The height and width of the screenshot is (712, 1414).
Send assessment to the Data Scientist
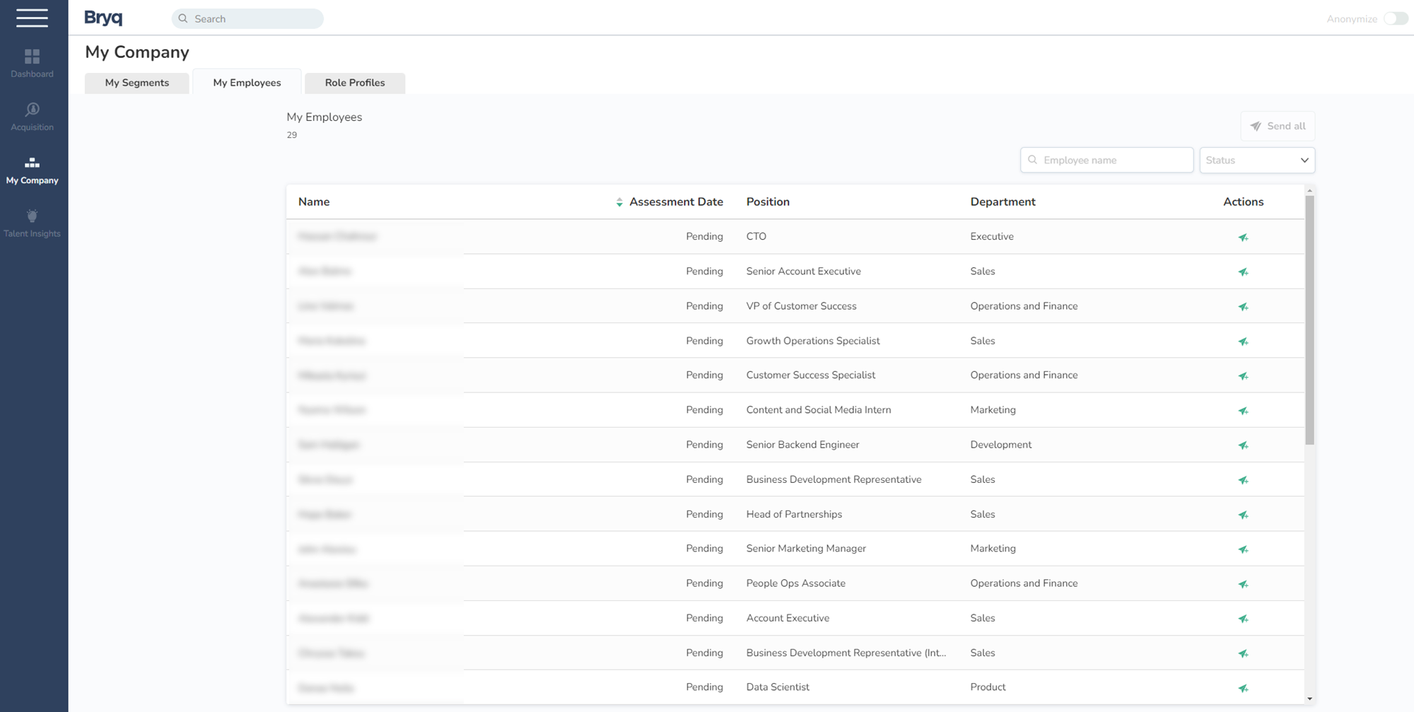[1243, 688]
